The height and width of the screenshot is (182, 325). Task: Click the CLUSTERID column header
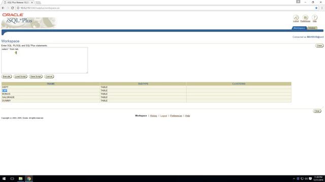[x=239, y=84]
